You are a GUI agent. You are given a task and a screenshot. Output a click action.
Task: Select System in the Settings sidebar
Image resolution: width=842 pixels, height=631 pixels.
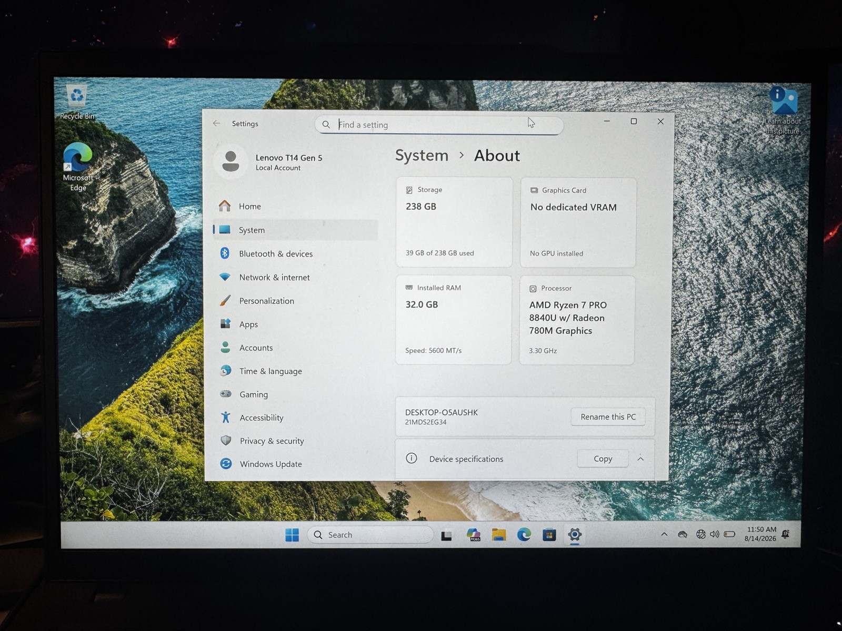[295, 230]
